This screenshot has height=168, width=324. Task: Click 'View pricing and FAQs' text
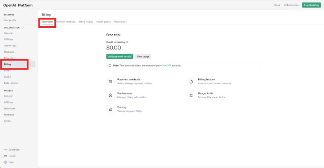tap(130, 111)
